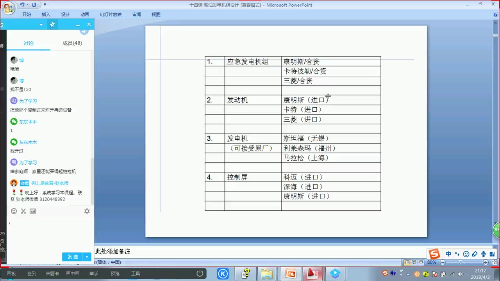
Task: Click the chat message input box
Action: click(50, 233)
